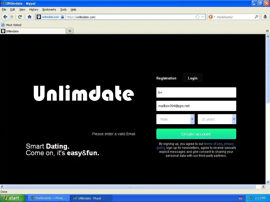Click the vertical scrollbar up arrow
The height and width of the screenshot is (202, 270).
[268, 36]
